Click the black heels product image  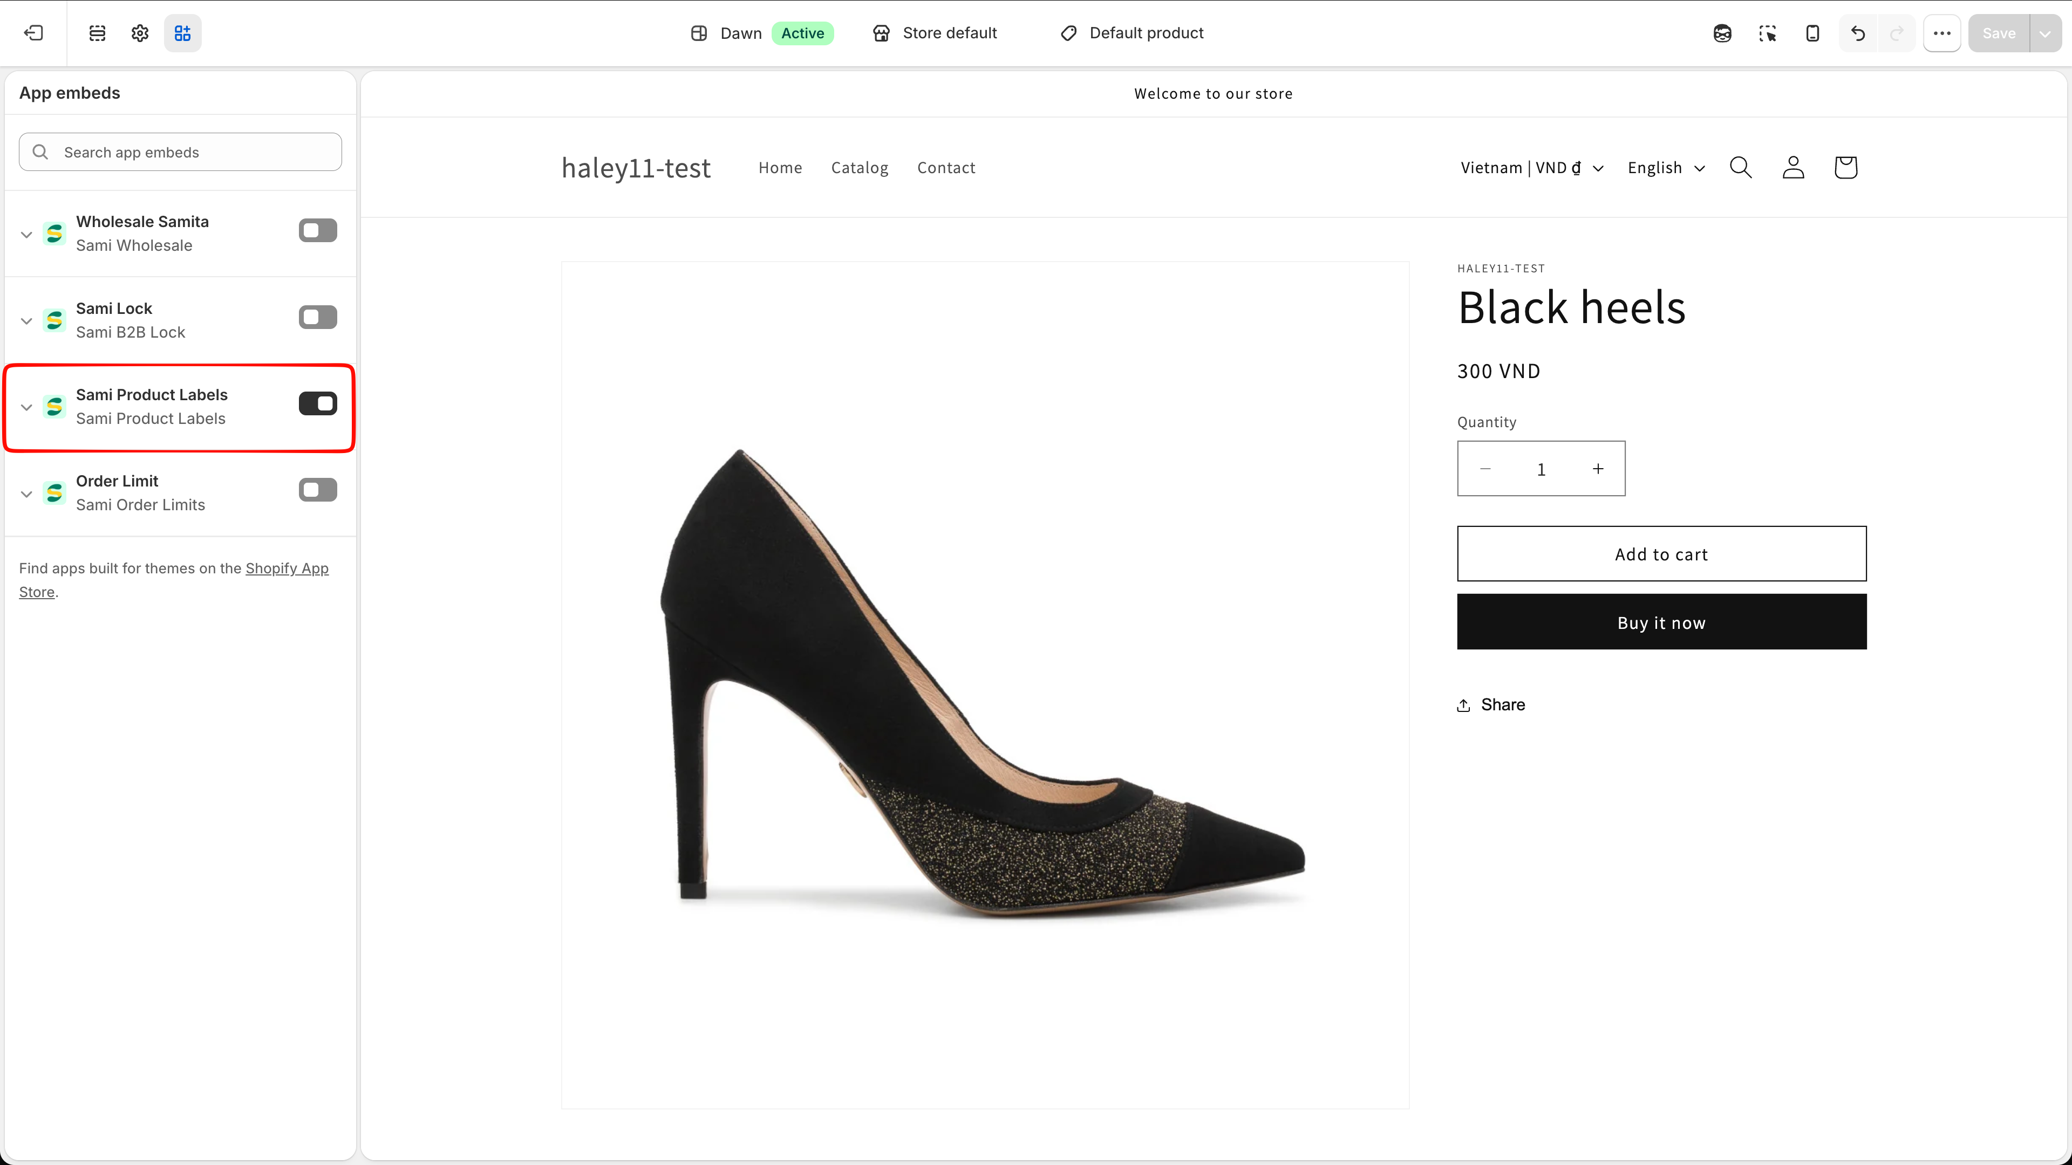pos(985,684)
